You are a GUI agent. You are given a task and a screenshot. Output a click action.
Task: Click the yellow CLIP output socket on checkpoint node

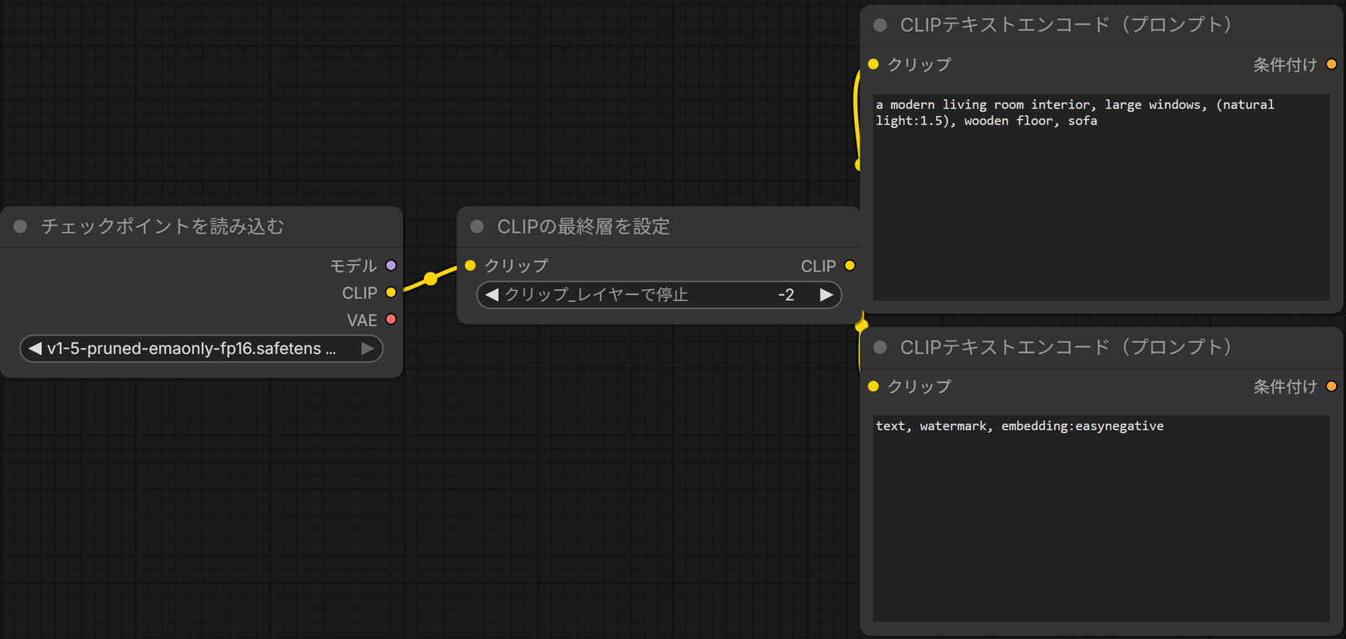coord(391,293)
